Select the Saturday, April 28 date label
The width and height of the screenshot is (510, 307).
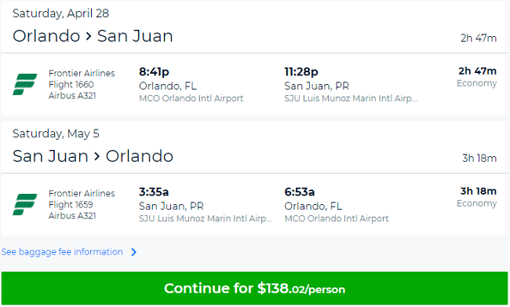tap(60, 13)
